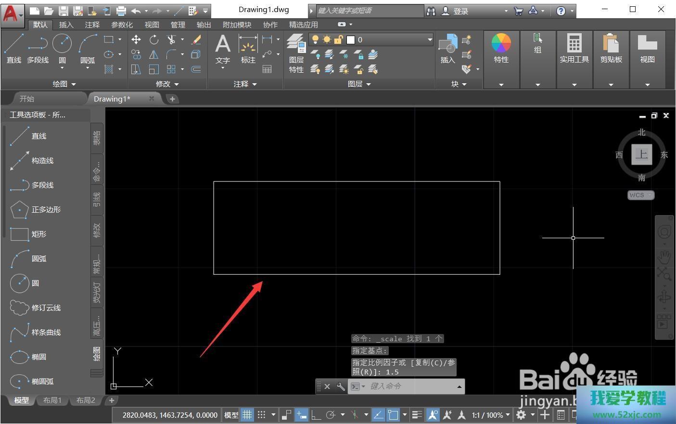The width and height of the screenshot is (676, 424).
Task: Toggle ortho mode in status bar
Action: [316, 415]
